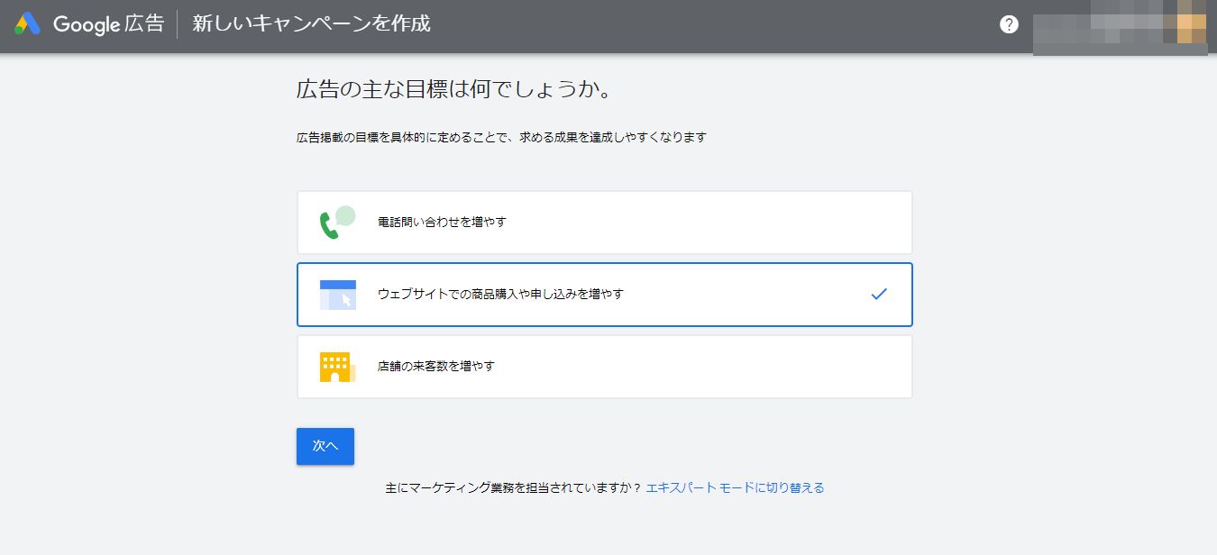Click the 主にマーケティング業務を担当されていますか？ text
The width and height of the screenshot is (1217, 555).
coord(512,487)
